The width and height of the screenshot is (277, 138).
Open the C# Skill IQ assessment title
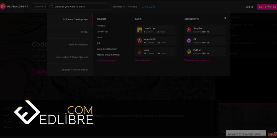(195, 39)
